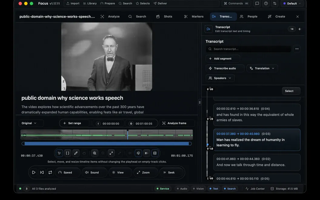Toggle the Audio status indicator
The image size is (320, 200).
[182, 189]
